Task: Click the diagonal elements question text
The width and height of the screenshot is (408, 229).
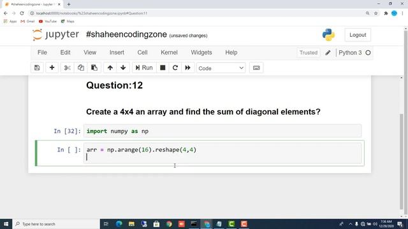Action: click(203, 112)
